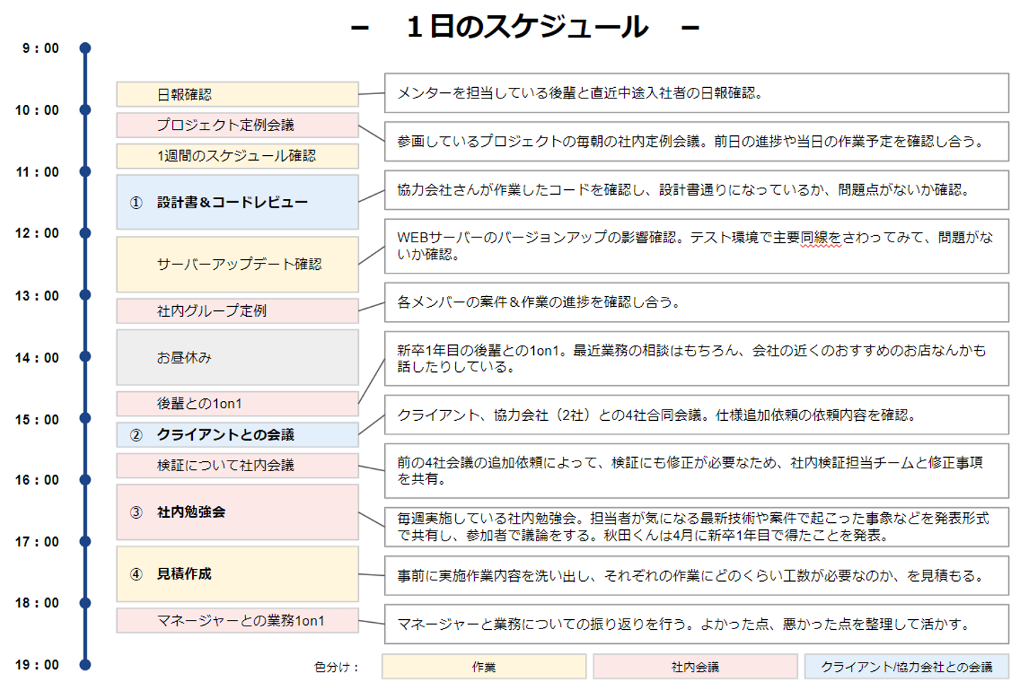Viewport: 1021px width, 683px height.
Task: Select the timeline dot at 10:00
Action: point(85,110)
